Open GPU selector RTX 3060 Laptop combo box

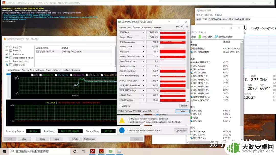click(x=138, y=111)
